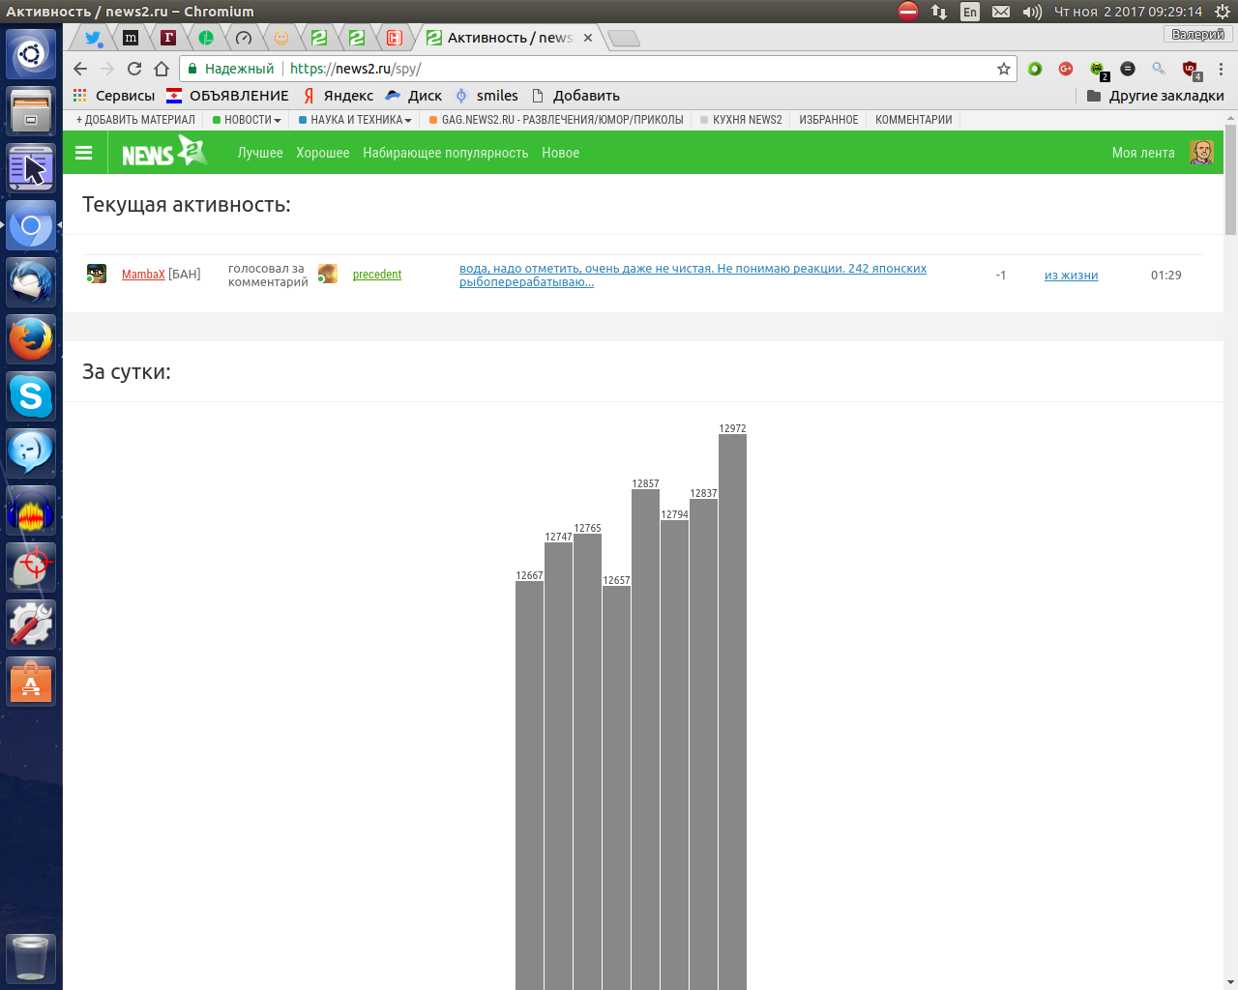Open MambaX user profile link

click(x=143, y=275)
